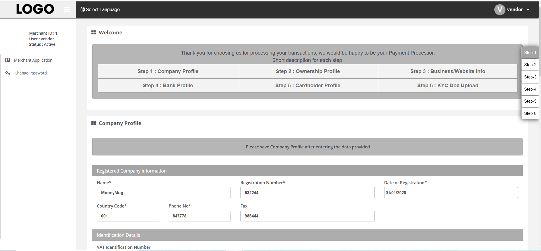Open the Merchant Application menu link
Image resolution: width=541 pixels, height=251 pixels.
33,60
